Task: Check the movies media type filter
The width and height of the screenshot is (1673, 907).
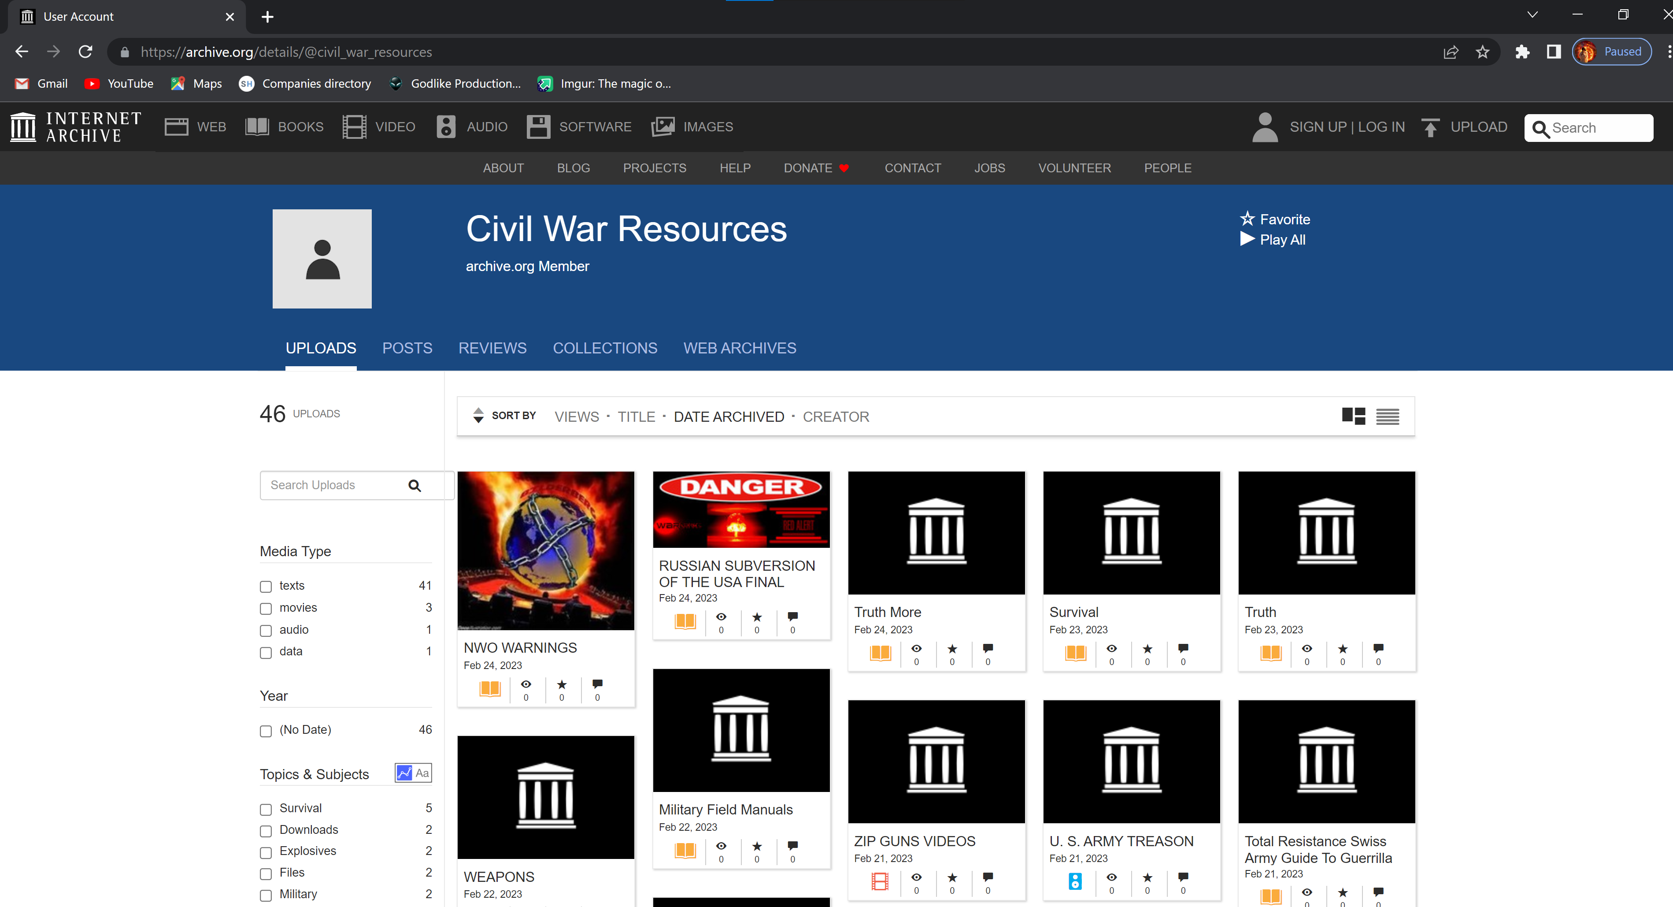Action: pyautogui.click(x=266, y=608)
